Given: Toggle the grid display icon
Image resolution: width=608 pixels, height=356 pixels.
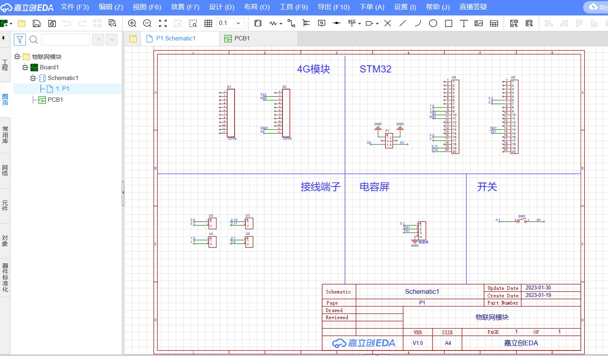Looking at the screenshot, I should pyautogui.click(x=208, y=23).
